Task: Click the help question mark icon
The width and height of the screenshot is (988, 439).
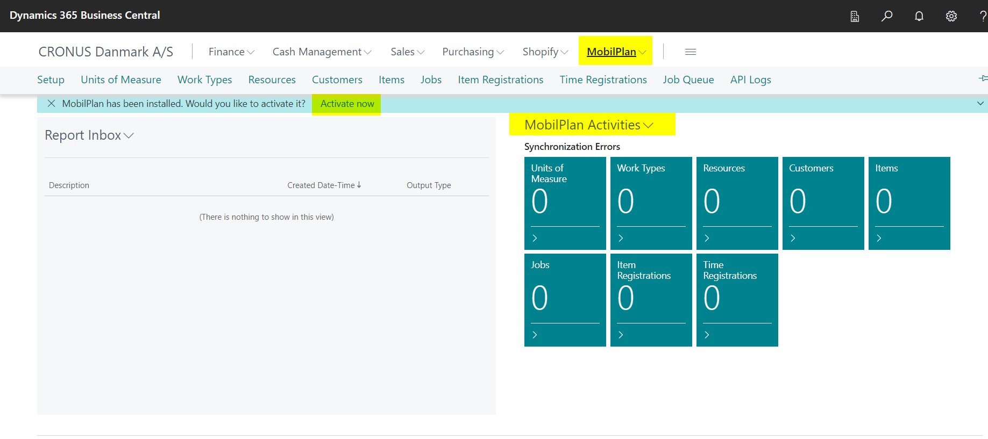Action: pos(983,16)
